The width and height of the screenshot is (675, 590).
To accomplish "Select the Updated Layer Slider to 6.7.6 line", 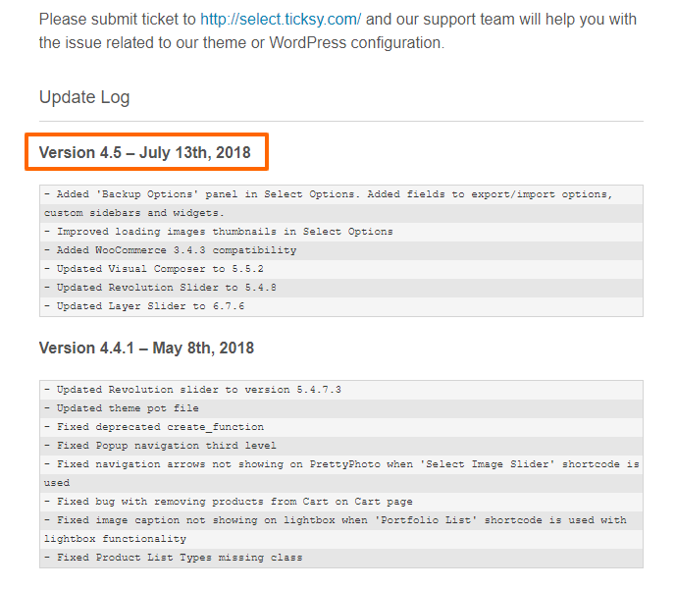I will (x=341, y=306).
